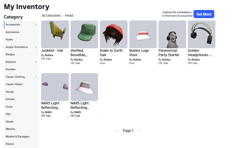Screen dimensions: 232x148
Task: Select the Faces category
Action: point(21,107)
